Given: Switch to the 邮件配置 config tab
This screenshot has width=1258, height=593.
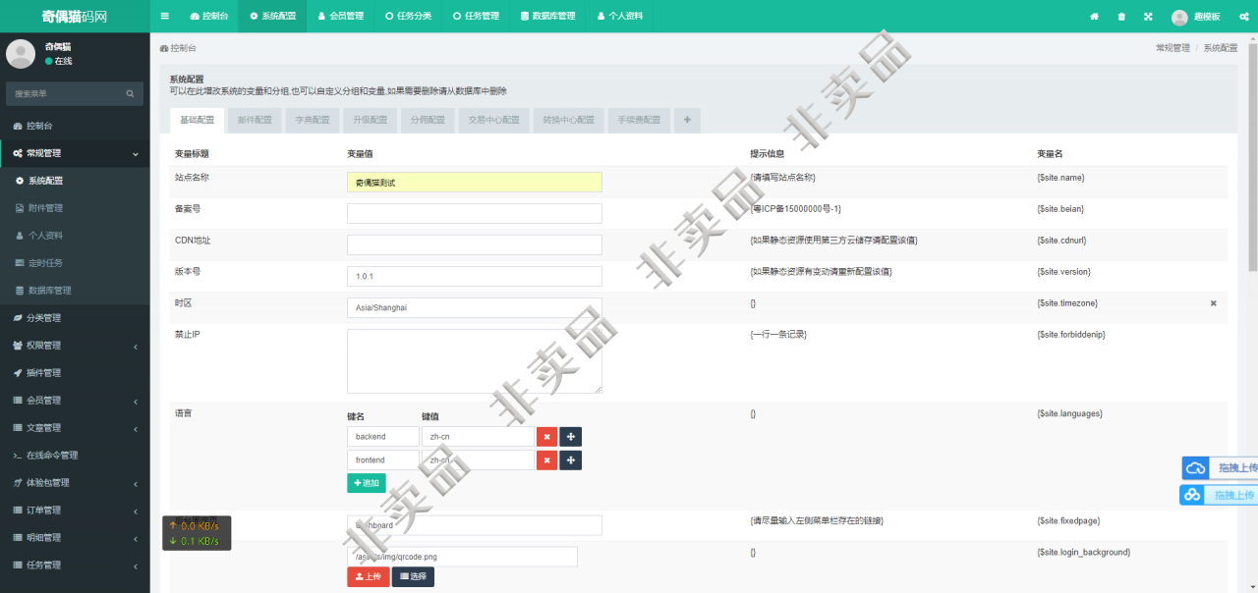Looking at the screenshot, I should [255, 120].
